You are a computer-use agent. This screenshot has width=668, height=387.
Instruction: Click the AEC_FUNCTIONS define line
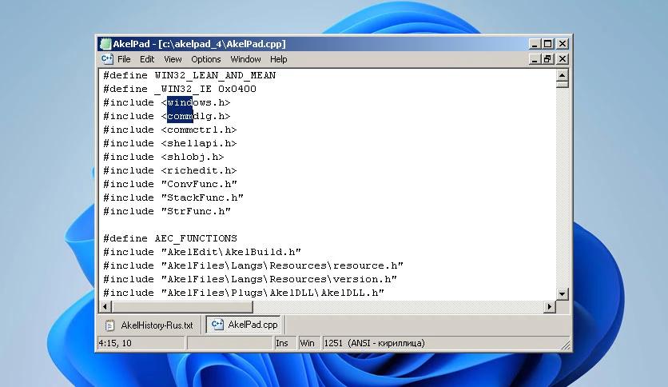point(170,239)
